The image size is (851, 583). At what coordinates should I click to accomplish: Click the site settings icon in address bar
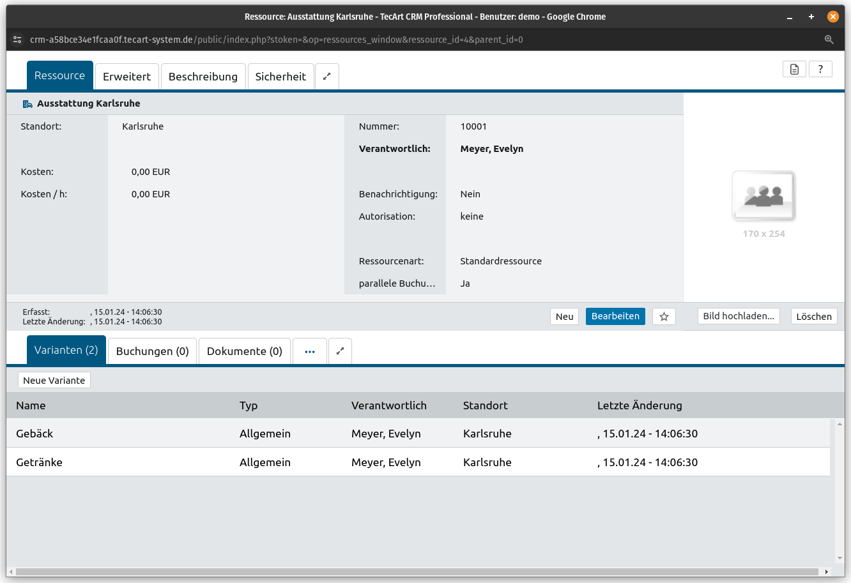17,40
